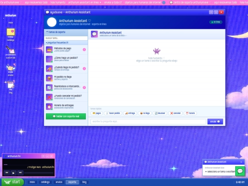This screenshot has width=248, height=186.
Task: Click the chat bubble icon in chat header
Action: [94, 34]
